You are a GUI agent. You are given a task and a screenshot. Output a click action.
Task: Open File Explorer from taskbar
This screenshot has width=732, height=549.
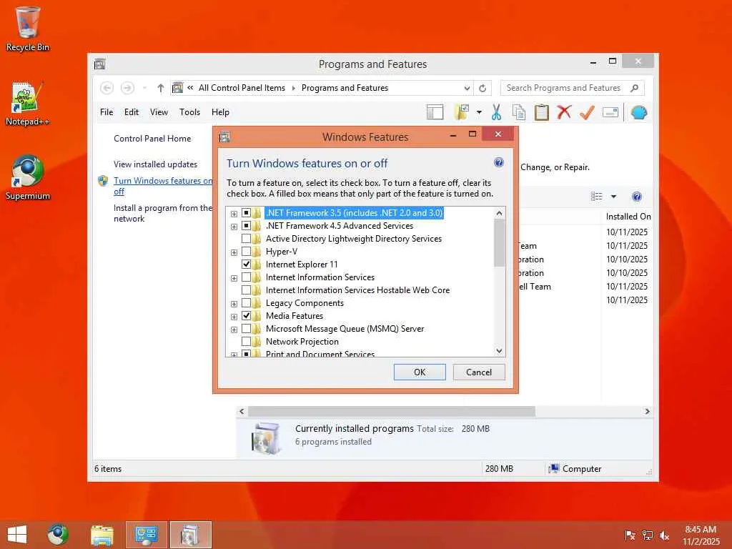[x=102, y=535]
